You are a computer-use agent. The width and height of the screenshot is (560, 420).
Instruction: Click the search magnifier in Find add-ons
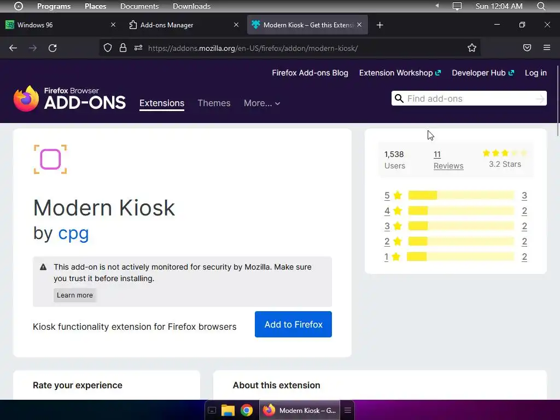click(x=399, y=98)
